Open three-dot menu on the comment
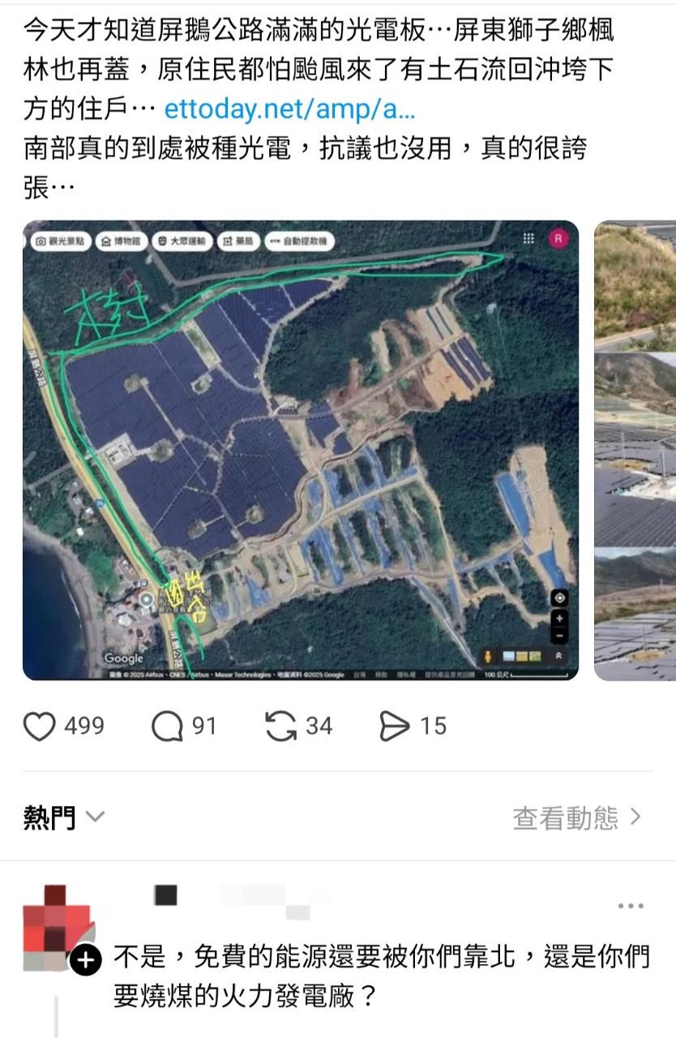This screenshot has height=1038, width=676. [631, 907]
